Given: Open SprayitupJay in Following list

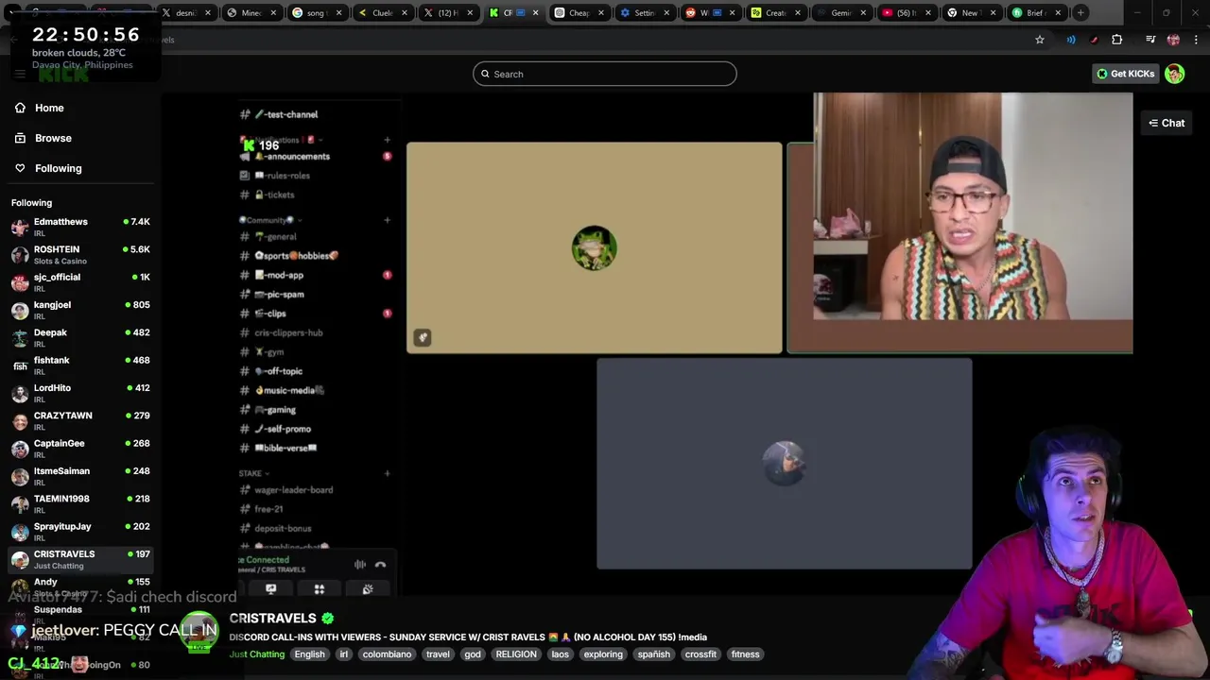Looking at the screenshot, I should coord(79,531).
